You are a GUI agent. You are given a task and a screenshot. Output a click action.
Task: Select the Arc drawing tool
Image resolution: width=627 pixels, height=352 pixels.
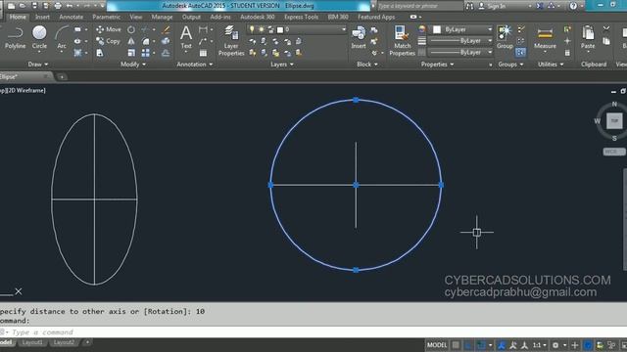[61, 37]
